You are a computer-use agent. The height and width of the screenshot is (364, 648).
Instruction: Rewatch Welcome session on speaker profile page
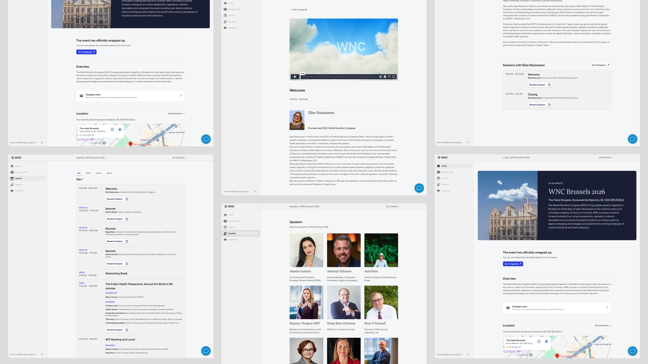coord(540,85)
